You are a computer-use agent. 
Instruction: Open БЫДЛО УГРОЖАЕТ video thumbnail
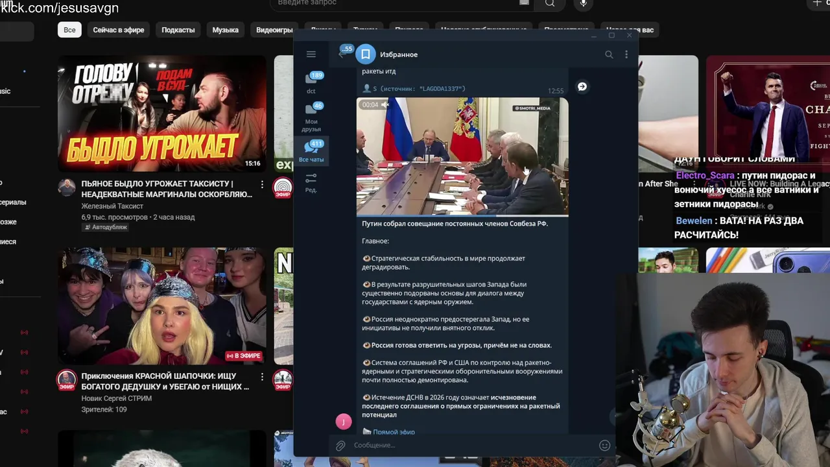162,114
